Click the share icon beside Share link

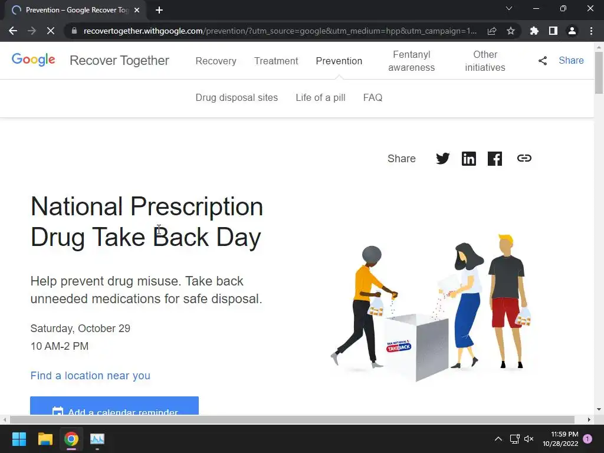pyautogui.click(x=543, y=61)
